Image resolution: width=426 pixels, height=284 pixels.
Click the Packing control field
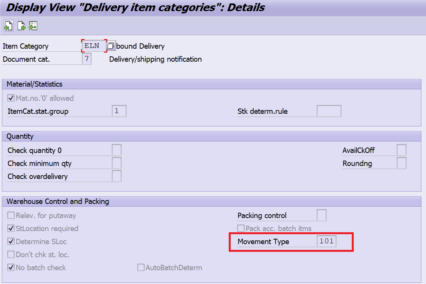tap(321, 215)
